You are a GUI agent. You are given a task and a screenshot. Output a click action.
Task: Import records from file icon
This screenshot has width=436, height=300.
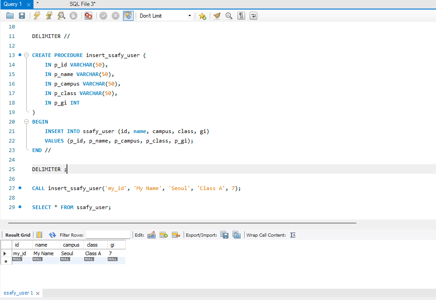(237, 235)
